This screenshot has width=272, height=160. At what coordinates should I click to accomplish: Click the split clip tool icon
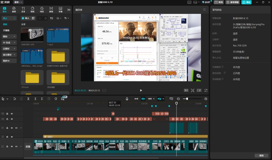[x=28, y=99]
